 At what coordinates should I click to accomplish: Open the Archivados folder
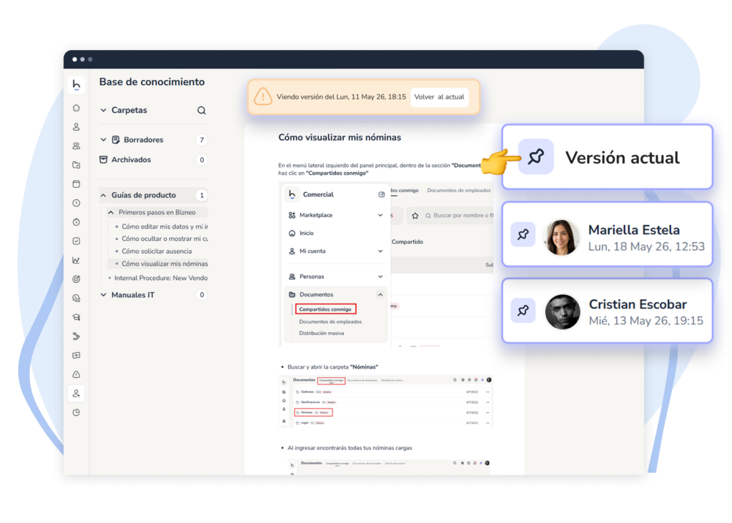(132, 159)
